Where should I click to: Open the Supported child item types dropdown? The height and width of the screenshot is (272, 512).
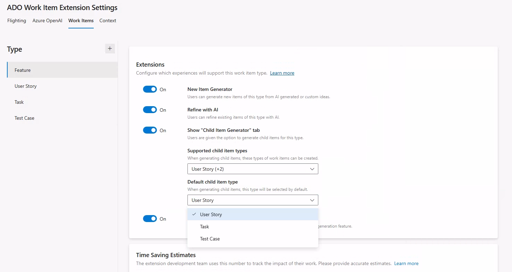coord(252,169)
